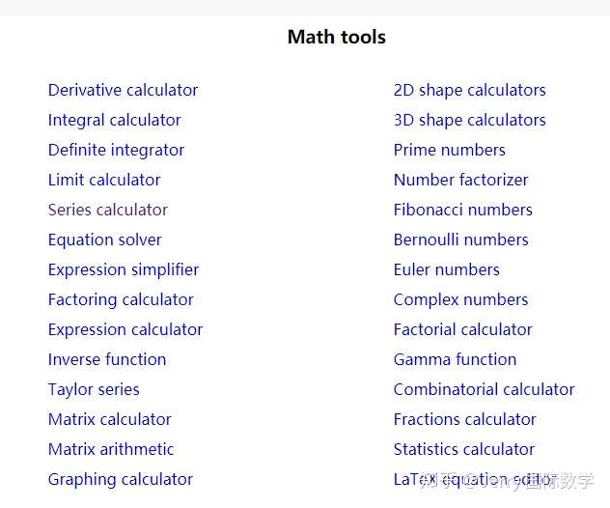Open 2D shape calculators

point(469,90)
